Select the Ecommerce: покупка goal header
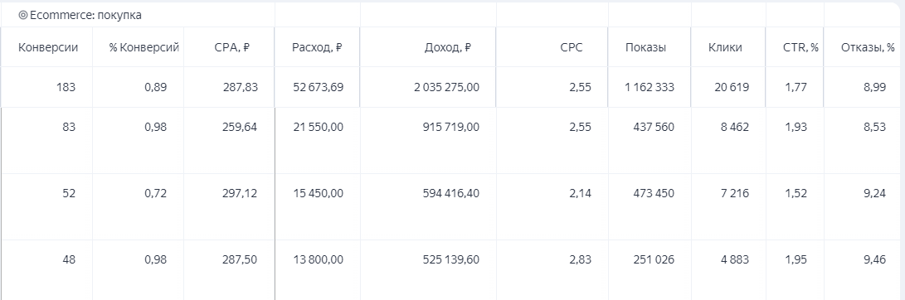The width and height of the screenshot is (905, 300). tap(80, 16)
